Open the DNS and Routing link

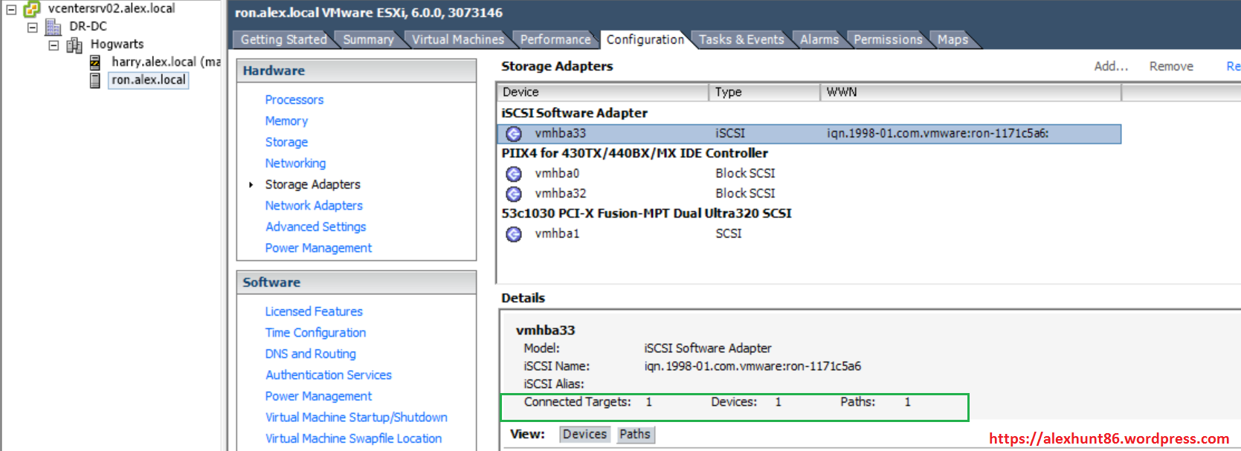click(310, 354)
